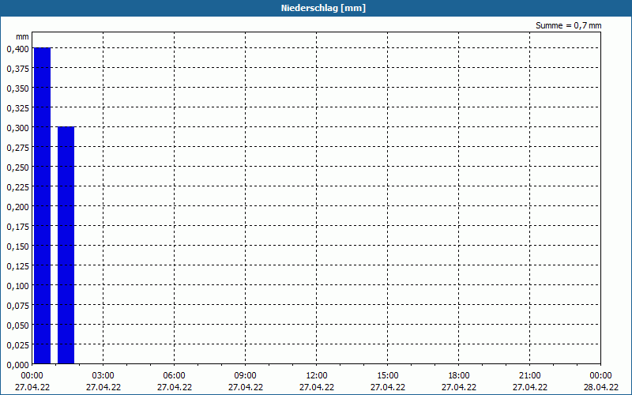The image size is (632, 395).
Task: Click the 21:00 time axis label
Action: pyautogui.click(x=529, y=375)
